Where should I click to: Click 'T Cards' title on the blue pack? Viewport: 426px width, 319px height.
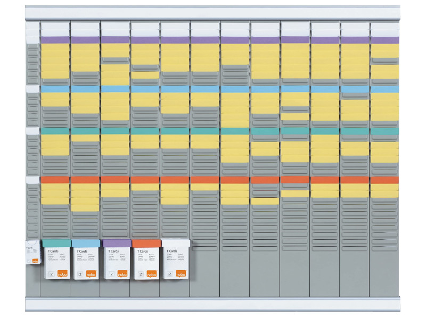[x=82, y=251]
